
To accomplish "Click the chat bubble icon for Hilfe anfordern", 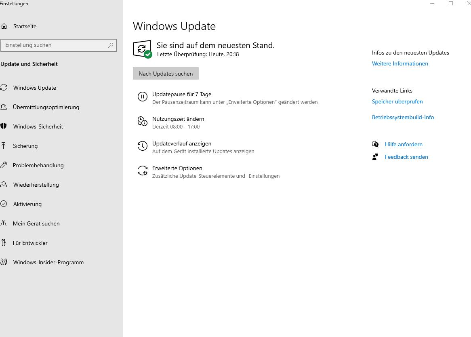I will click(x=375, y=144).
